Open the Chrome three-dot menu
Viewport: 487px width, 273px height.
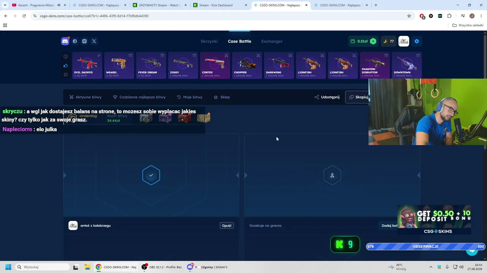pos(481,16)
